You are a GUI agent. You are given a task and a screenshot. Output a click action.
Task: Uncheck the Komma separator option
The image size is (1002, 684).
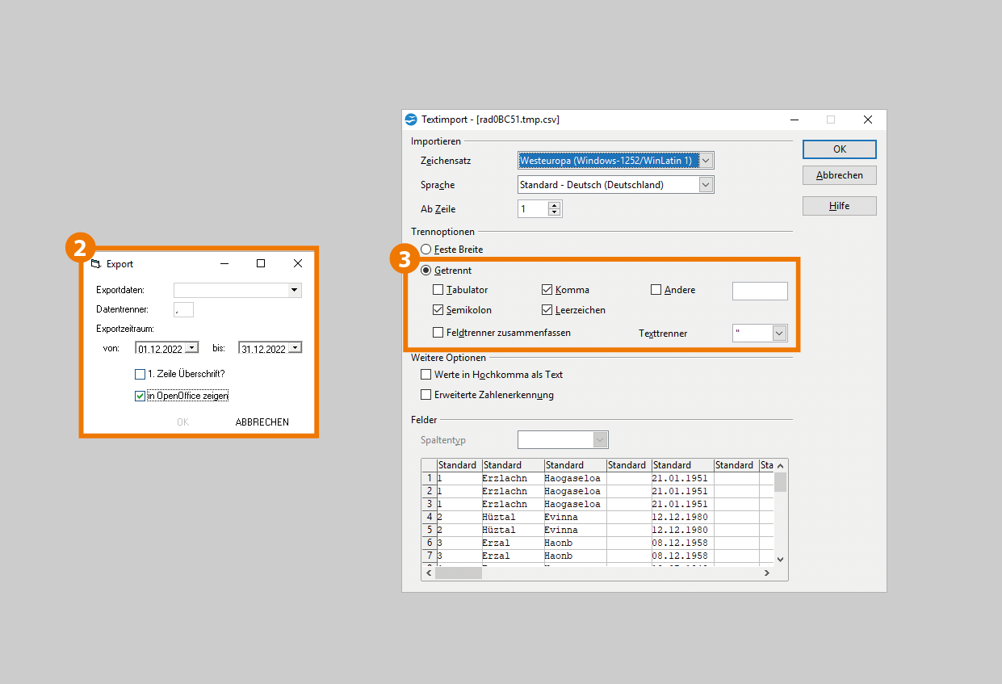pyautogui.click(x=547, y=290)
